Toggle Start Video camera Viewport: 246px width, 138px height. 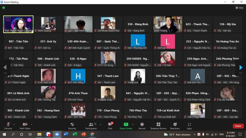25,125
